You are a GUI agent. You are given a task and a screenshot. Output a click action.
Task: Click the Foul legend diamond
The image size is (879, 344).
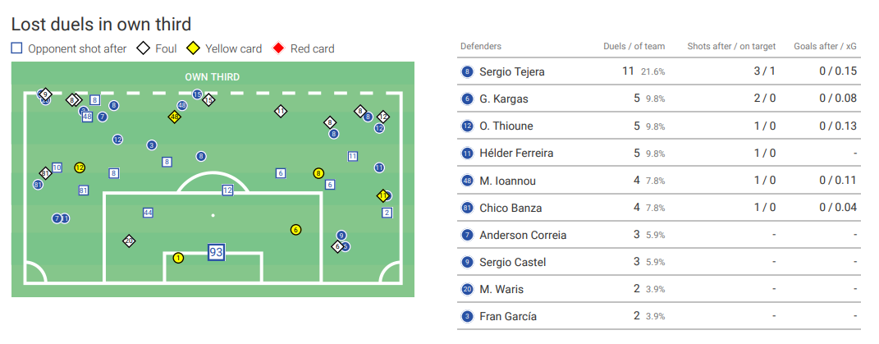tap(144, 48)
